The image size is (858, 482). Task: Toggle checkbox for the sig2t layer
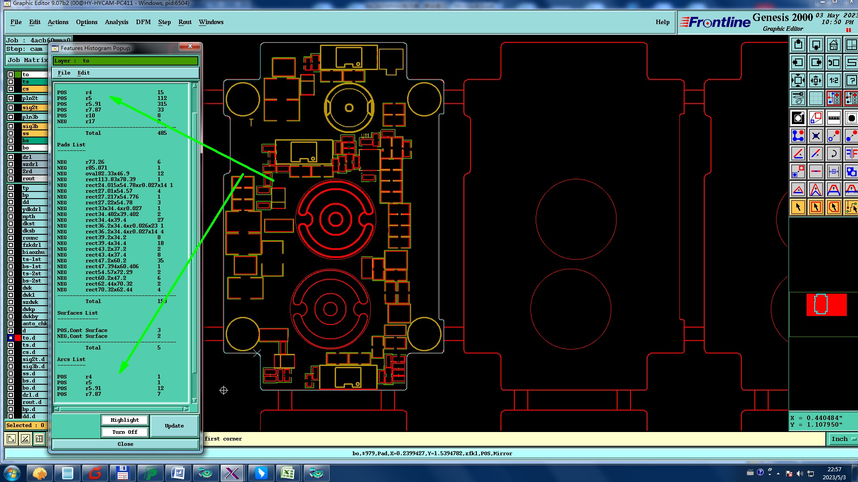pyautogui.click(x=11, y=108)
